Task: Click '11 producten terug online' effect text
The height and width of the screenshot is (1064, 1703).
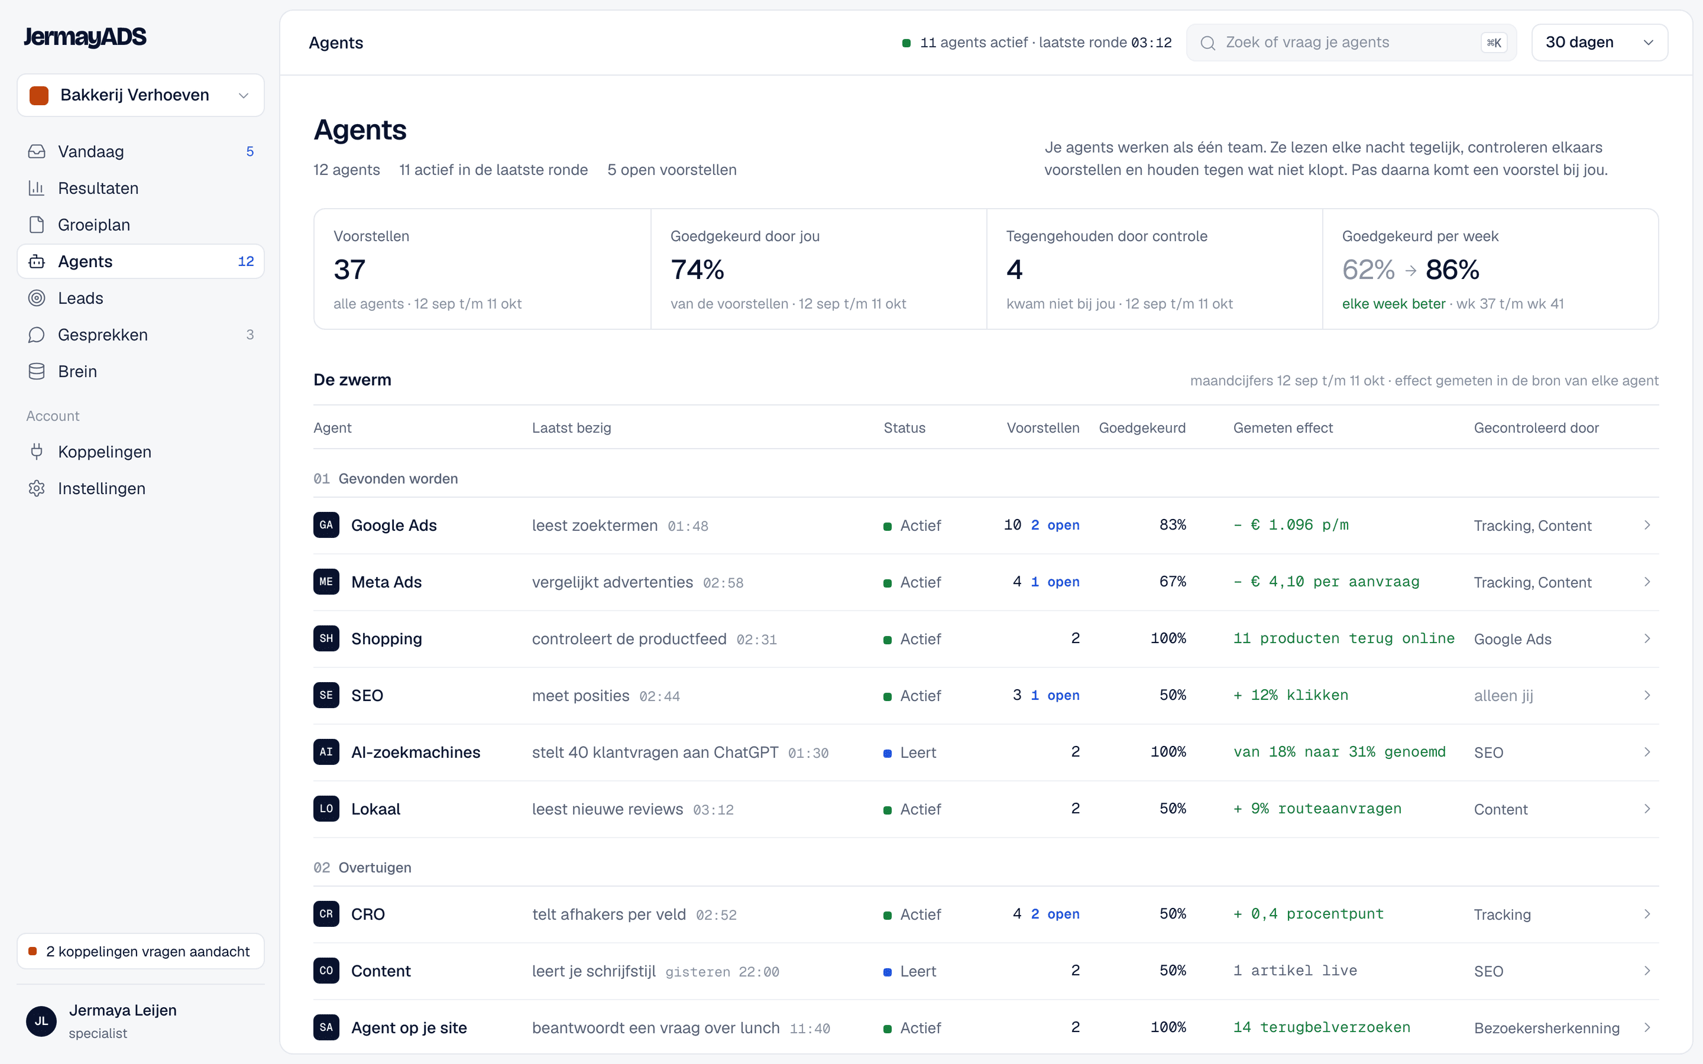Action: (x=1343, y=638)
